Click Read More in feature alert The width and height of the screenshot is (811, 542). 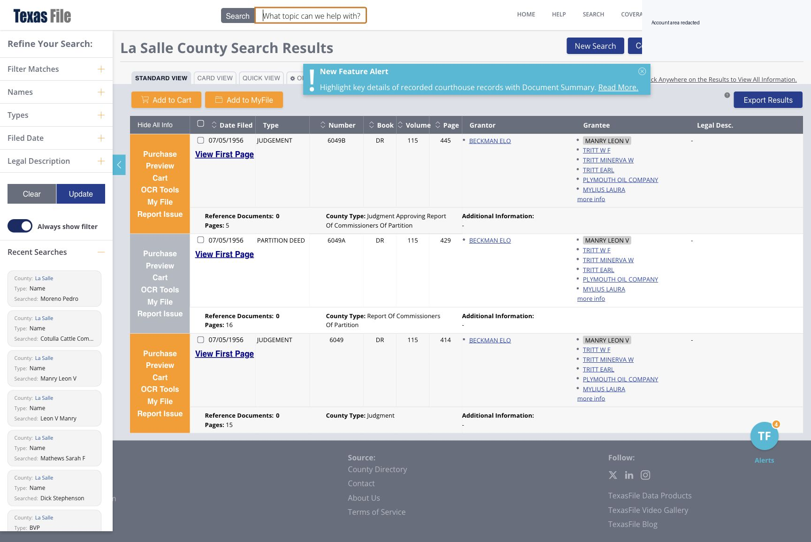point(618,87)
